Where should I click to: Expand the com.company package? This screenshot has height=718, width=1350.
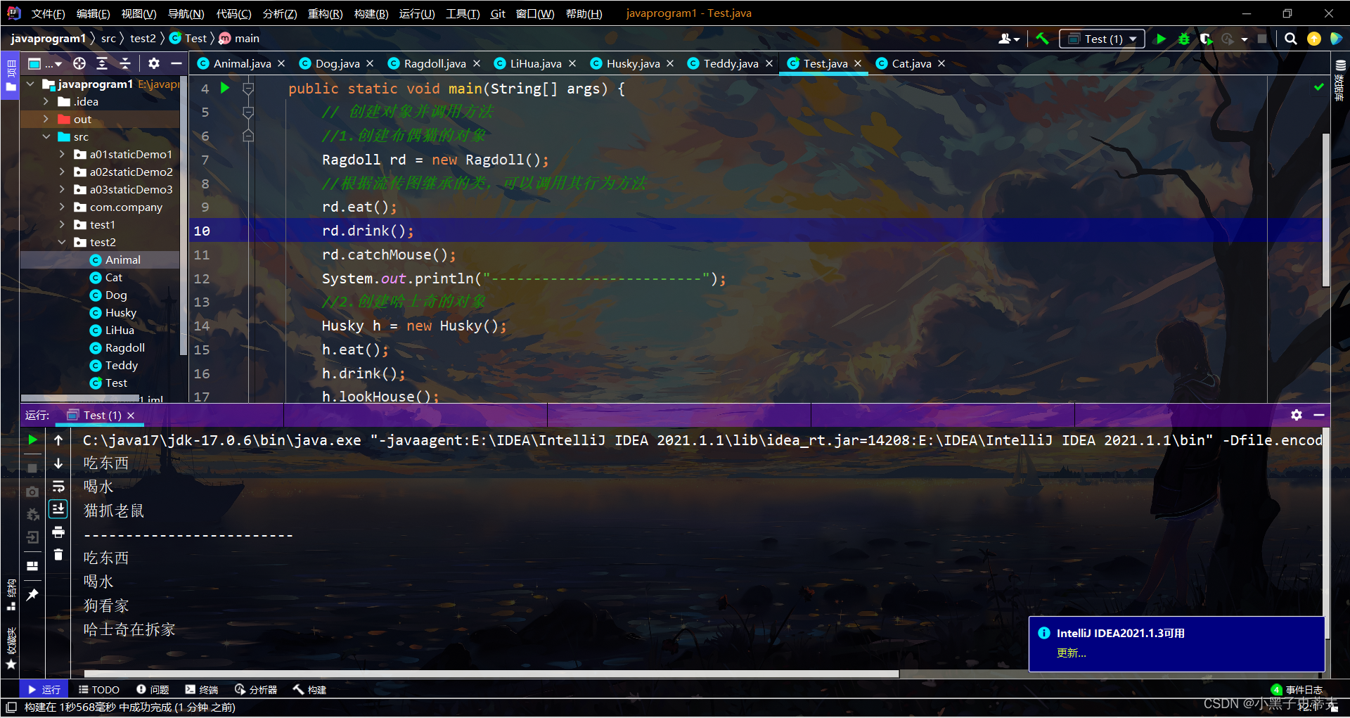click(62, 207)
